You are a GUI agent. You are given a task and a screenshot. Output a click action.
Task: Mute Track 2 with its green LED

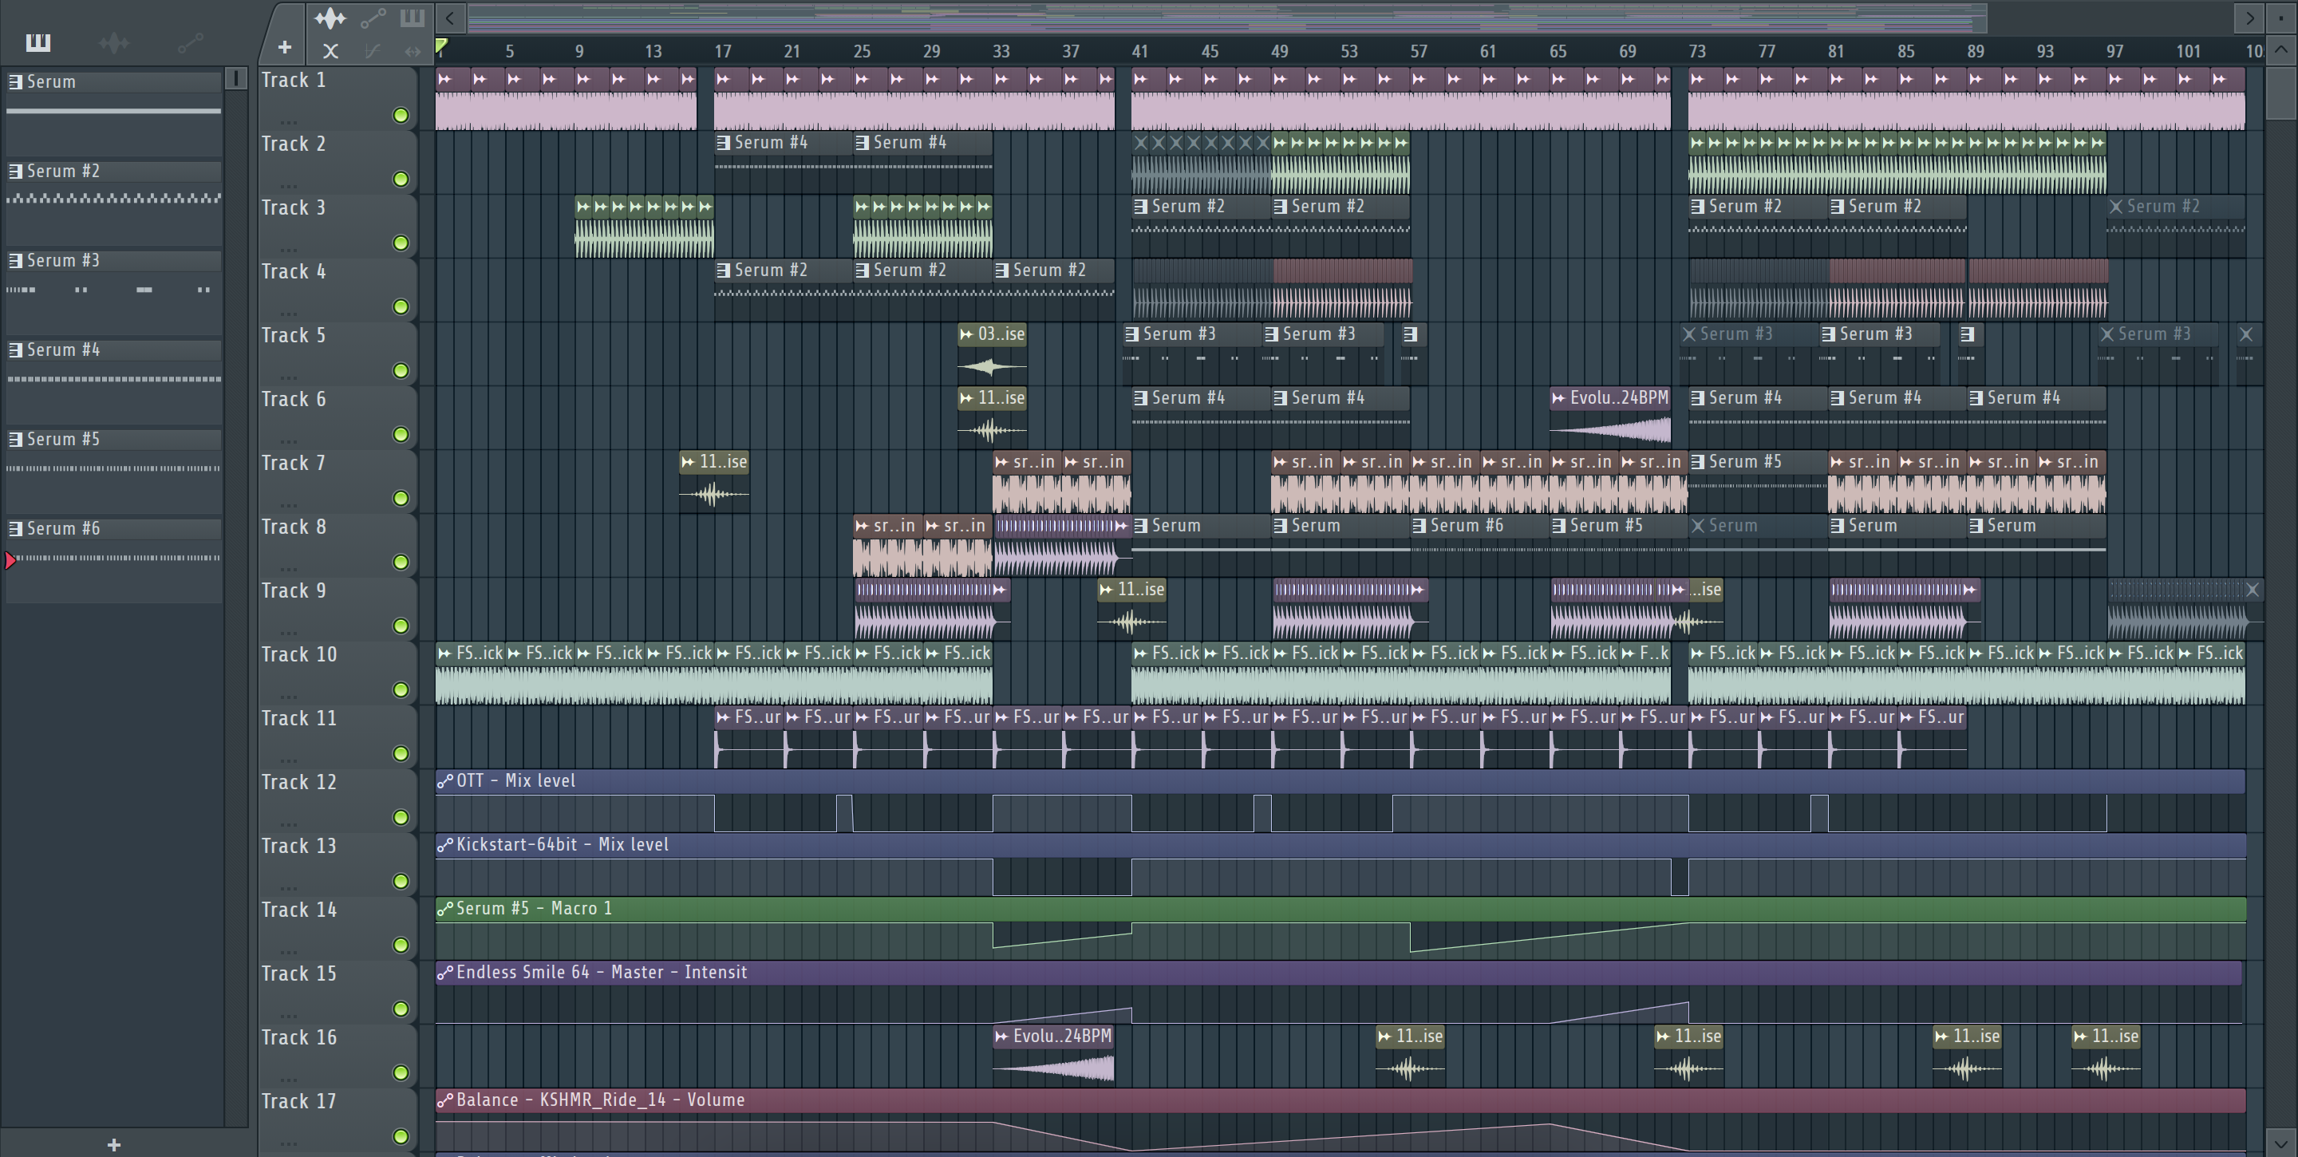(401, 180)
